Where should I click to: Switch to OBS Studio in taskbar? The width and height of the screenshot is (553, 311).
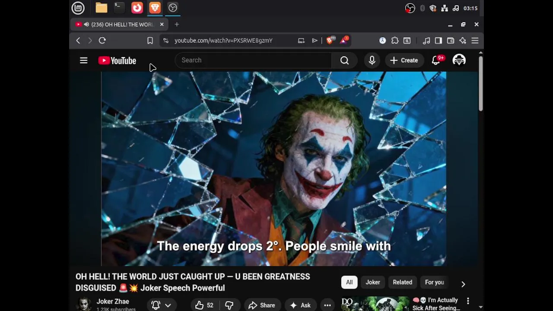(x=173, y=8)
